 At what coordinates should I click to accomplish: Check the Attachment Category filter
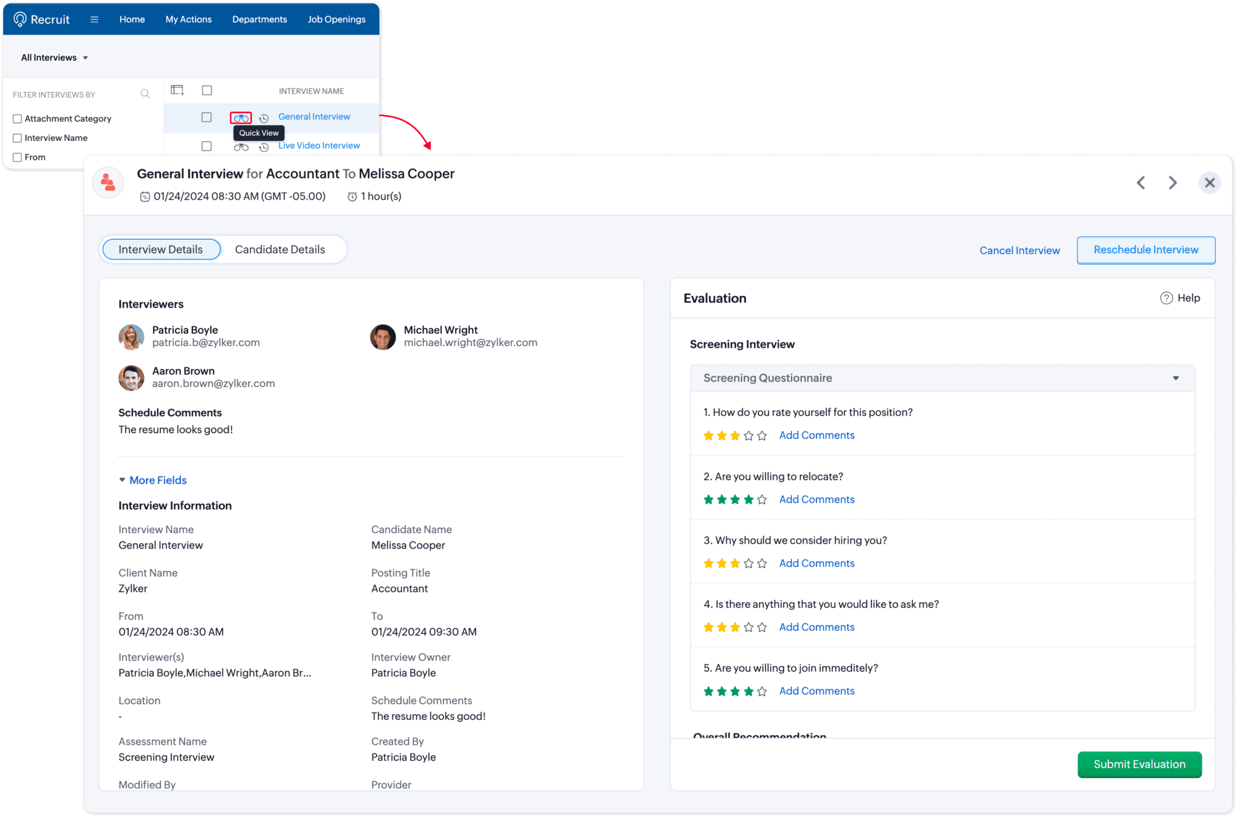[x=17, y=119]
